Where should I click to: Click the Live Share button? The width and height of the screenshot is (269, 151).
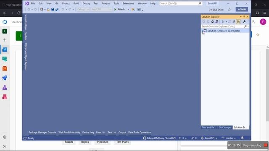[216, 10]
